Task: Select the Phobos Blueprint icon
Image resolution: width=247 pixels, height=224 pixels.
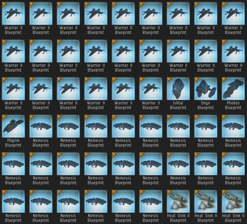Action: [233, 89]
